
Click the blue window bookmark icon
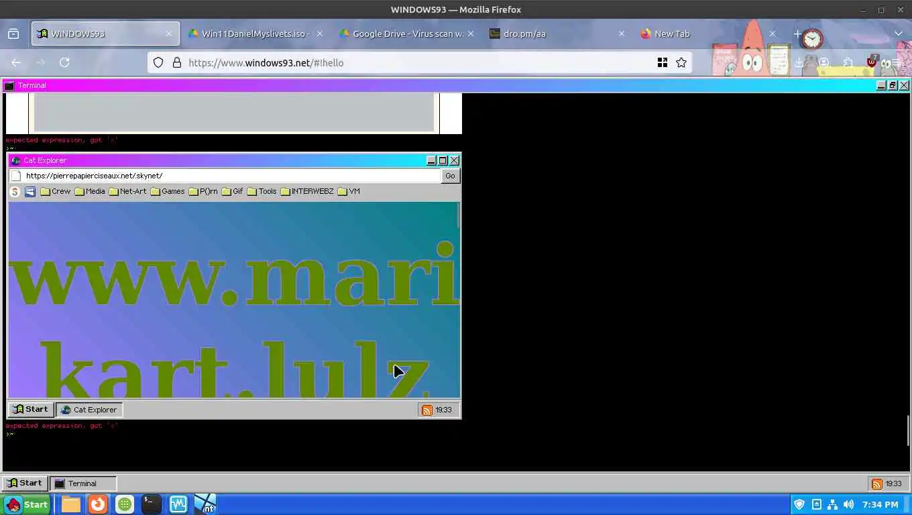tap(30, 192)
